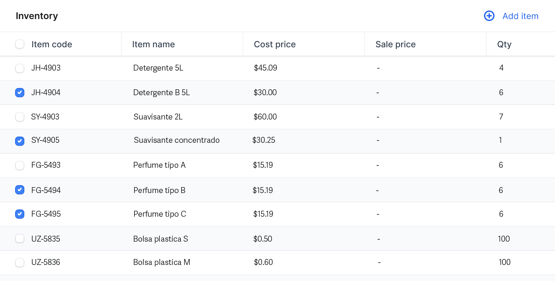Viewport: 555px width, 281px height.
Task: Click the Perfume tipo C name cell
Action: [160, 214]
